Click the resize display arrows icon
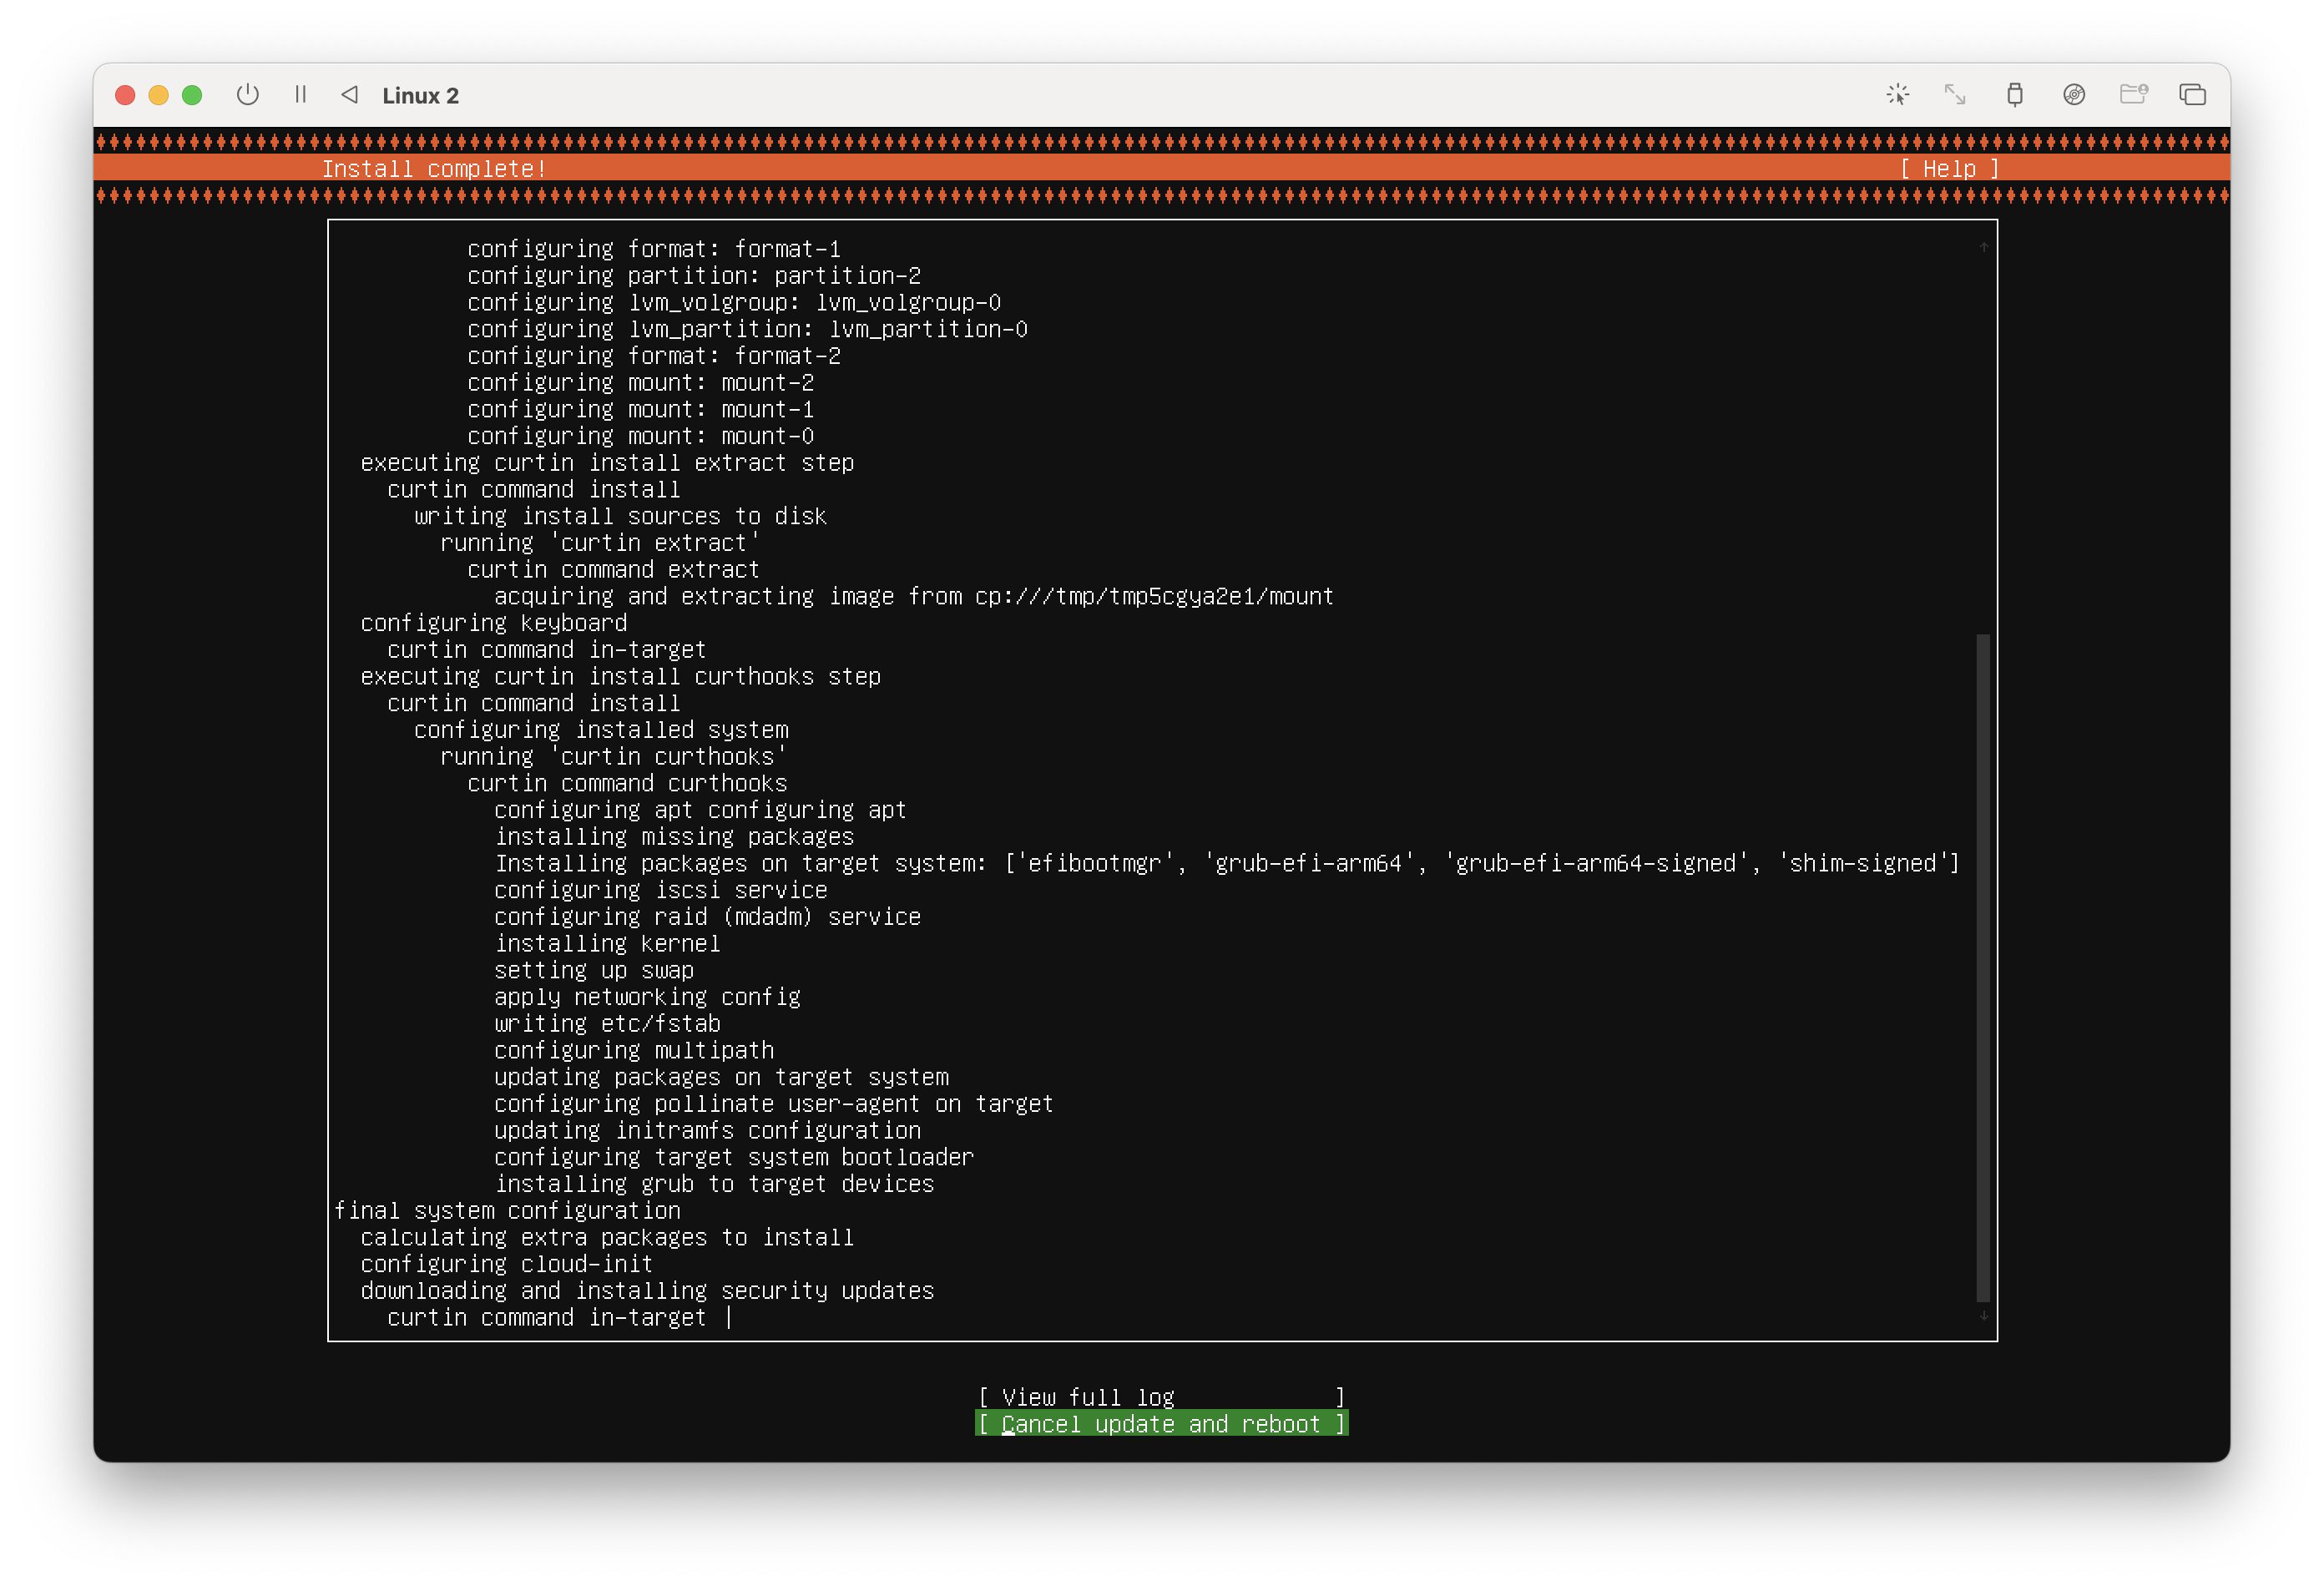This screenshot has width=2324, height=1586. point(1955,95)
